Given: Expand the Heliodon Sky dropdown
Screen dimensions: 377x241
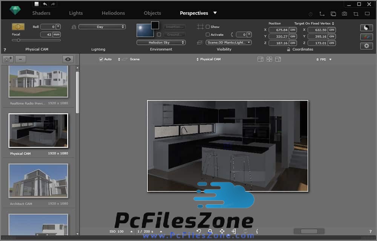Looking at the screenshot, I should point(161,43).
